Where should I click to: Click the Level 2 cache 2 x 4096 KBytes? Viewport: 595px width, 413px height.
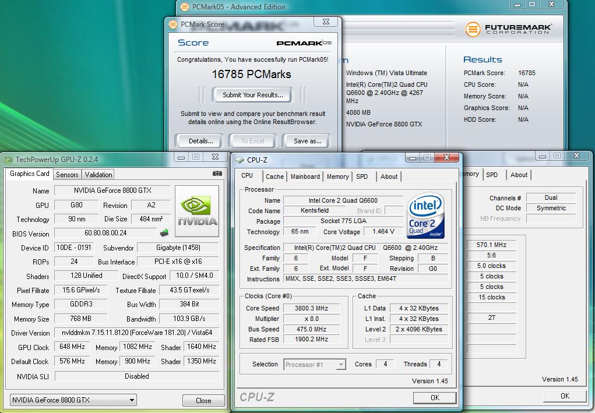(419, 329)
